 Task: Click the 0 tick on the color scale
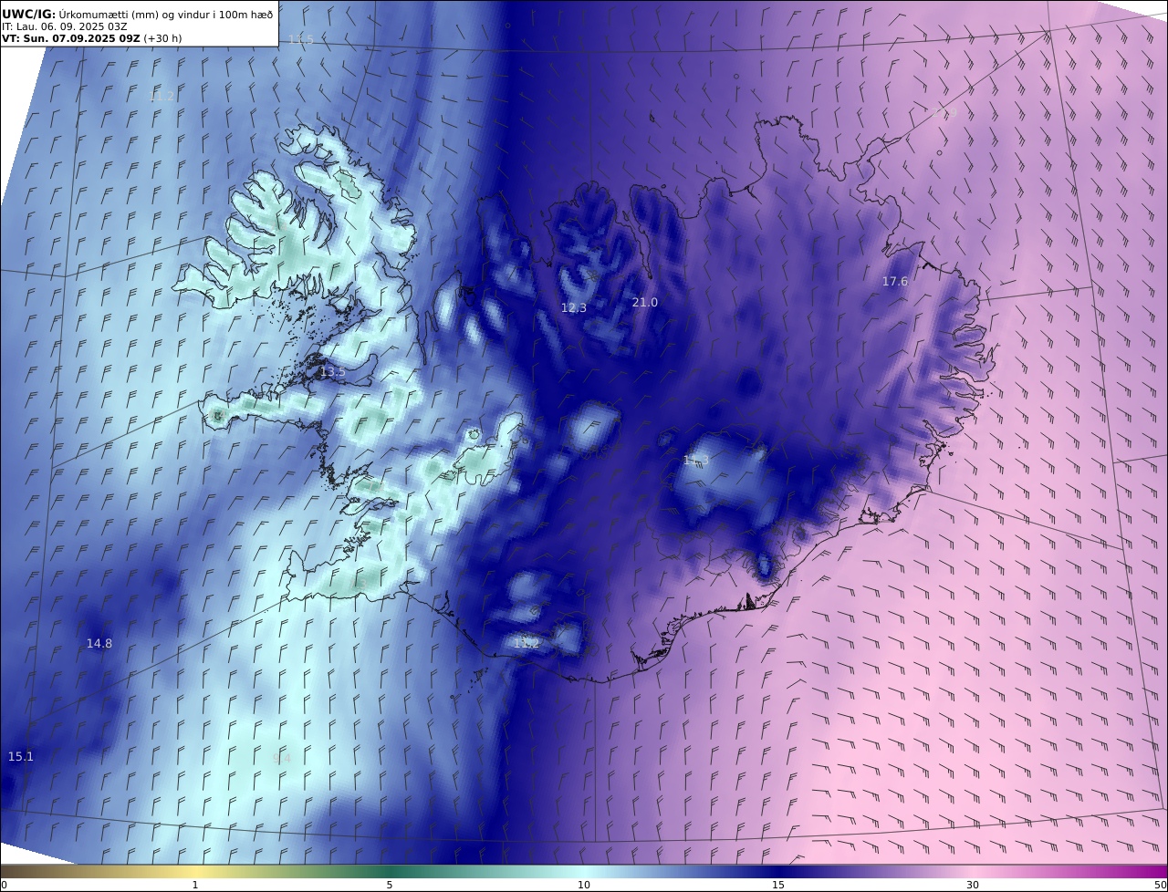4,885
